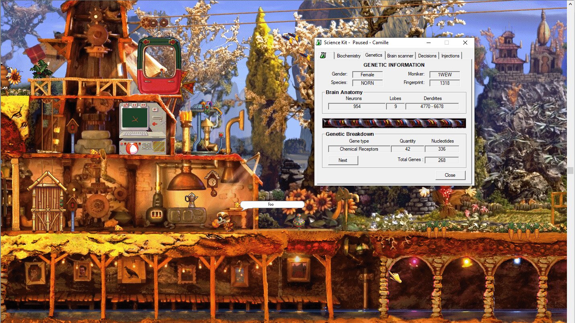The width and height of the screenshot is (575, 323).
Task: Click the DNA helix strip
Action: pos(394,123)
